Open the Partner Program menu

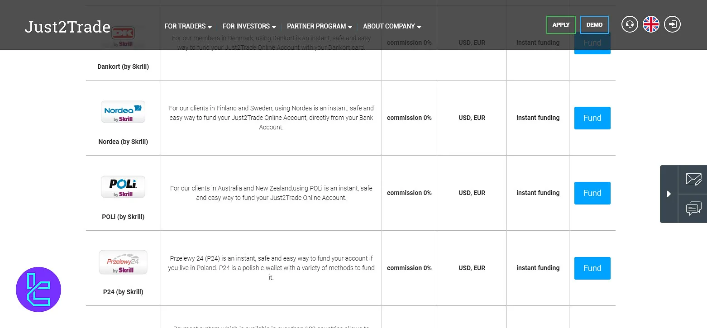pyautogui.click(x=319, y=26)
